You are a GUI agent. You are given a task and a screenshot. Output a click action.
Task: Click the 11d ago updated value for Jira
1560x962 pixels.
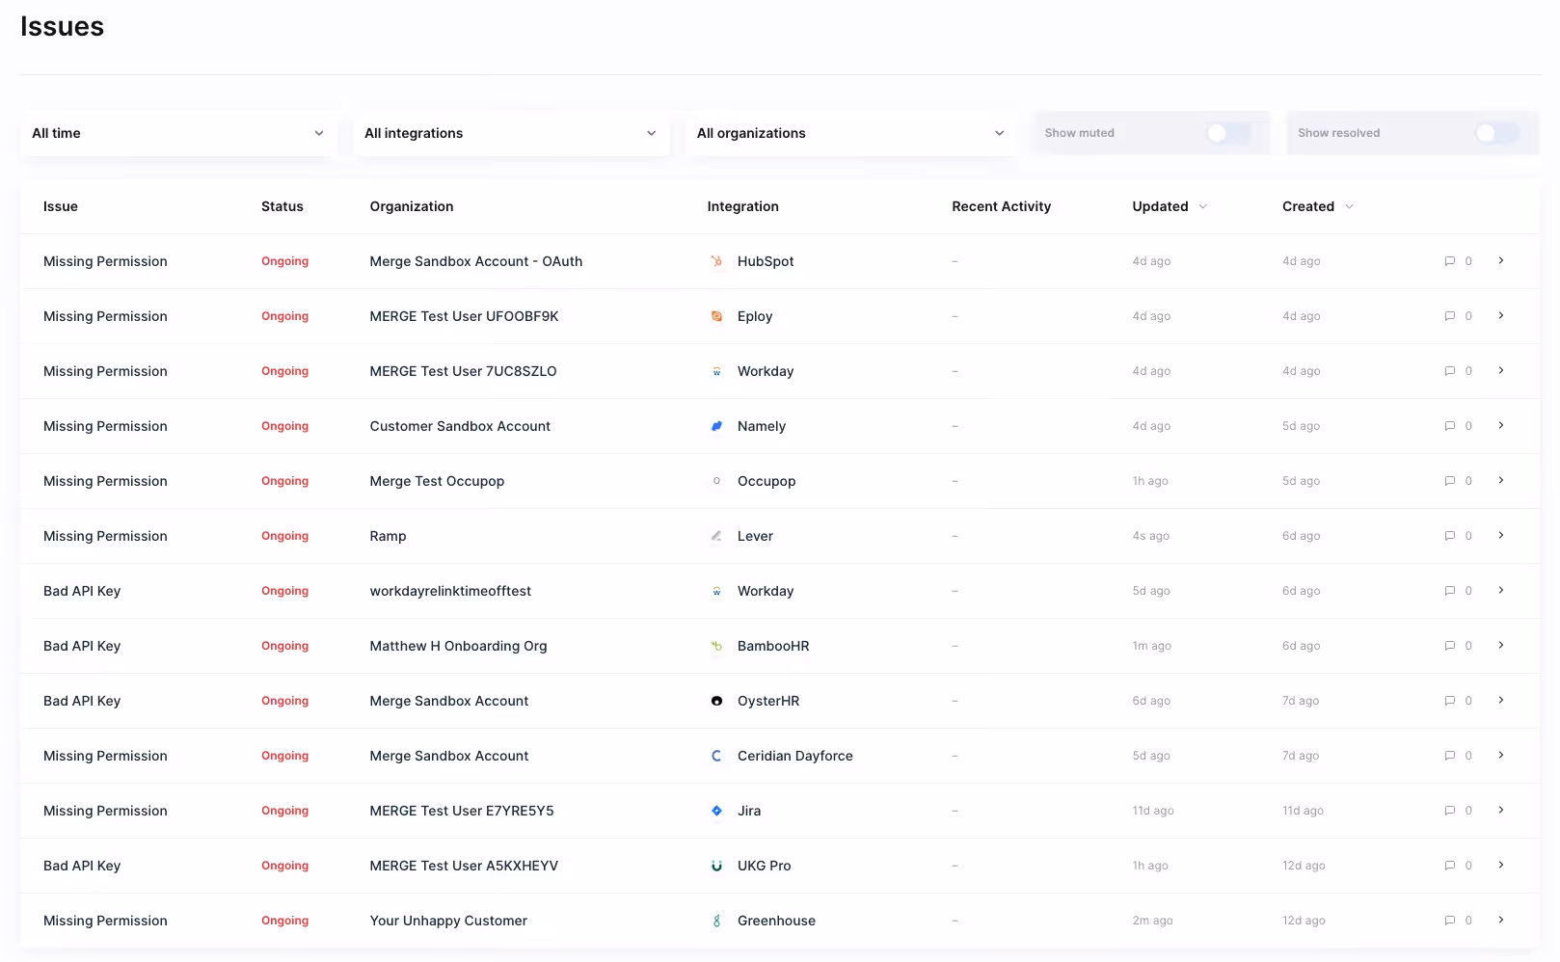1153,811
